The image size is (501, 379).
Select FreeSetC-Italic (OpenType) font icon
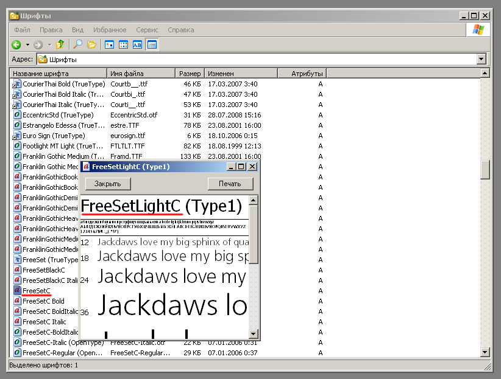tap(17, 342)
